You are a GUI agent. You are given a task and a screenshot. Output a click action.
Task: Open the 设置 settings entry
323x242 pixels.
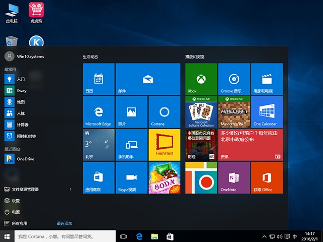coord(16,201)
